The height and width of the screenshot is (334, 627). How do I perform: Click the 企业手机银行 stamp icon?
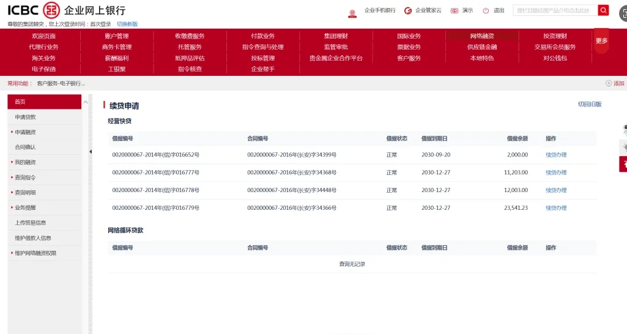point(352,13)
